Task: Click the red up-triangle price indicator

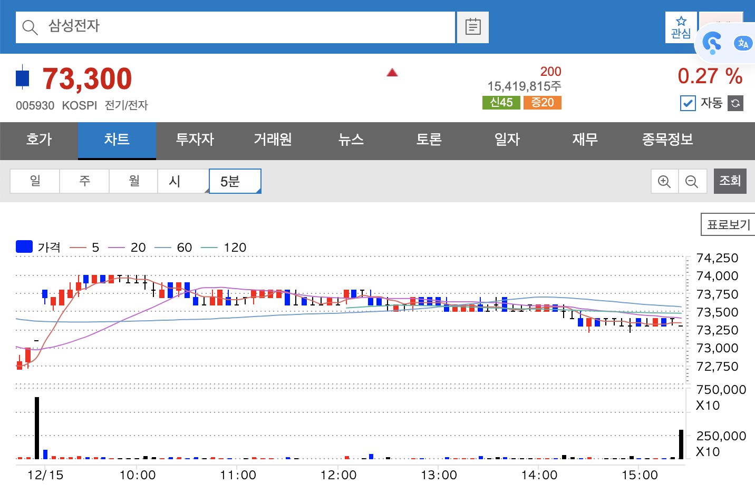Action: pos(392,72)
